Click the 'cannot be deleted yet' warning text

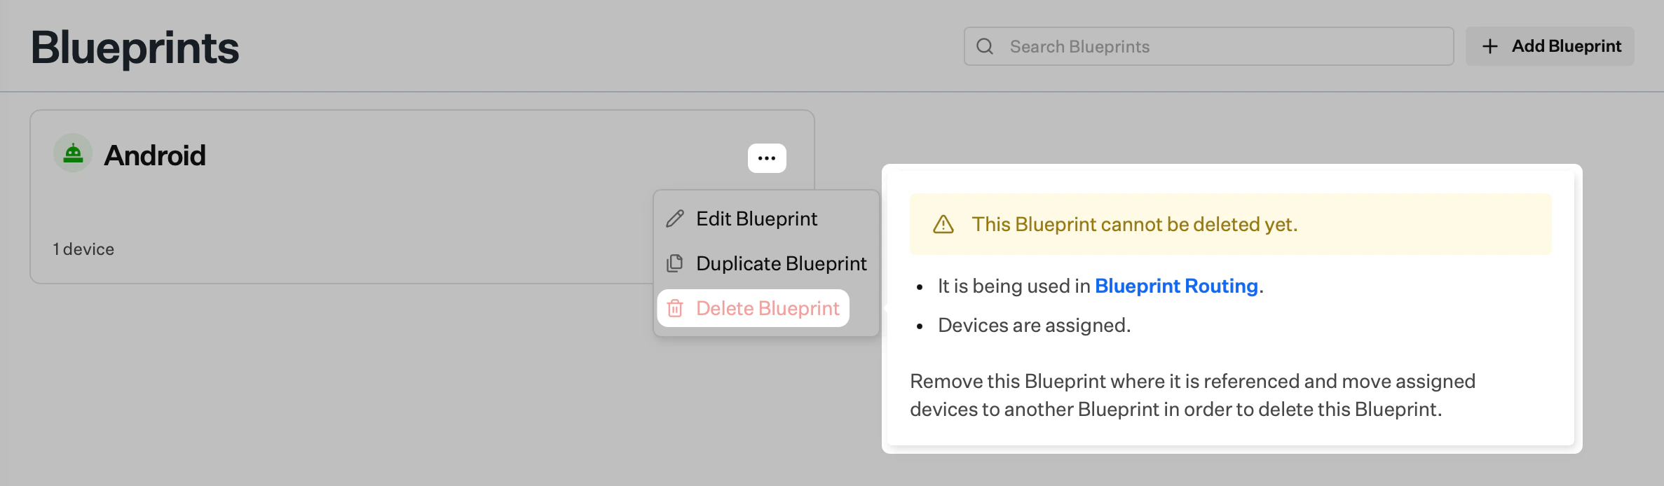[1135, 224]
